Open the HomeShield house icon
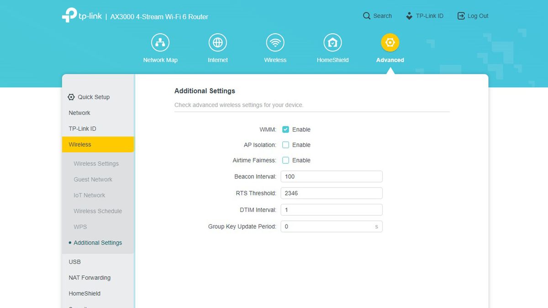Viewport: 548px width, 308px height. pos(333,43)
